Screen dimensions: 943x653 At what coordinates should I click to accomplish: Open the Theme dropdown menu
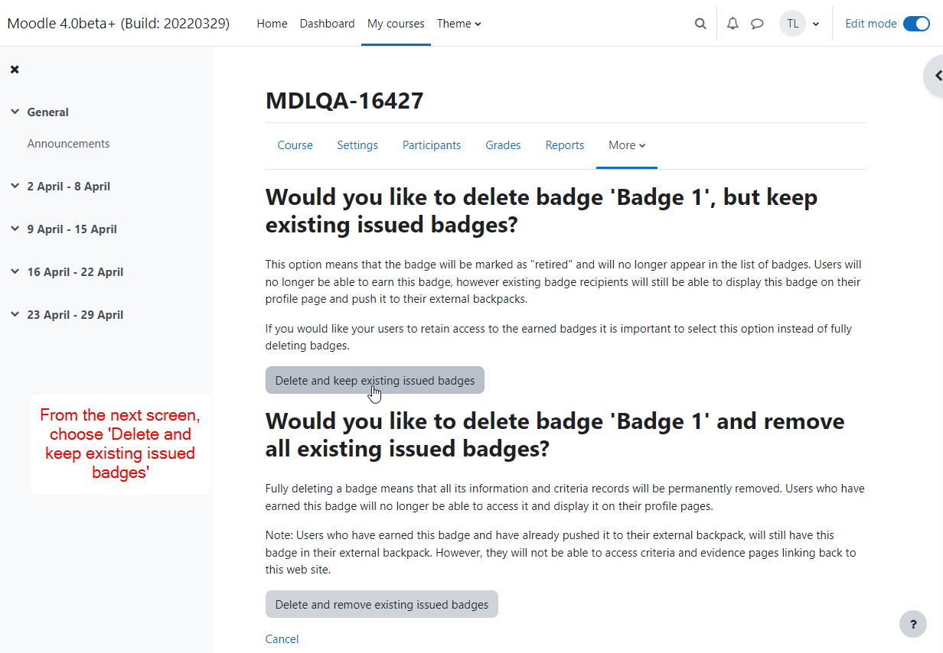pyautogui.click(x=459, y=24)
